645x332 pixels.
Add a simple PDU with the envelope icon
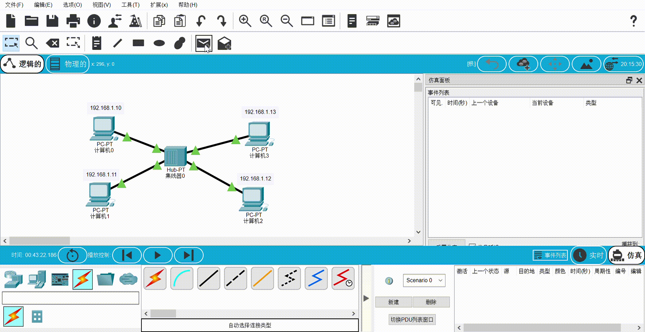click(x=204, y=43)
